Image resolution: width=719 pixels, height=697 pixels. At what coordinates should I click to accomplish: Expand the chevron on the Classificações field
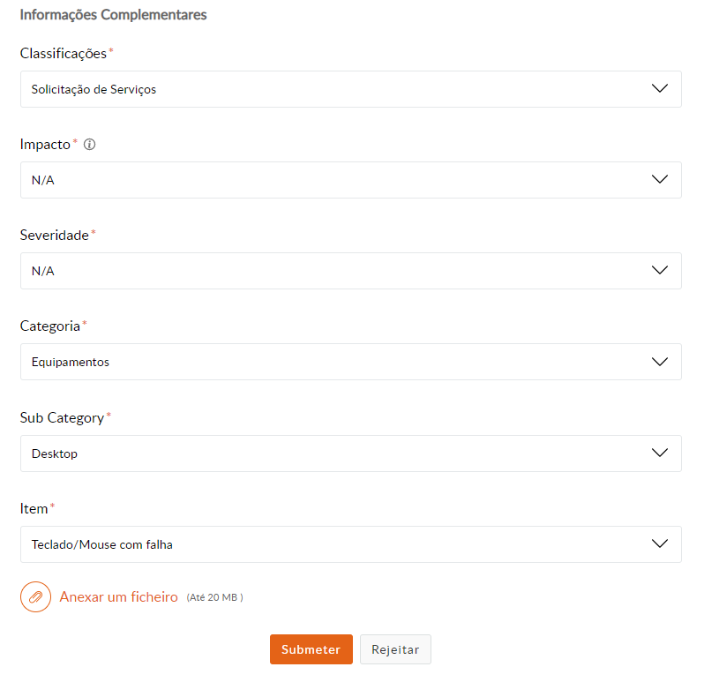click(659, 89)
